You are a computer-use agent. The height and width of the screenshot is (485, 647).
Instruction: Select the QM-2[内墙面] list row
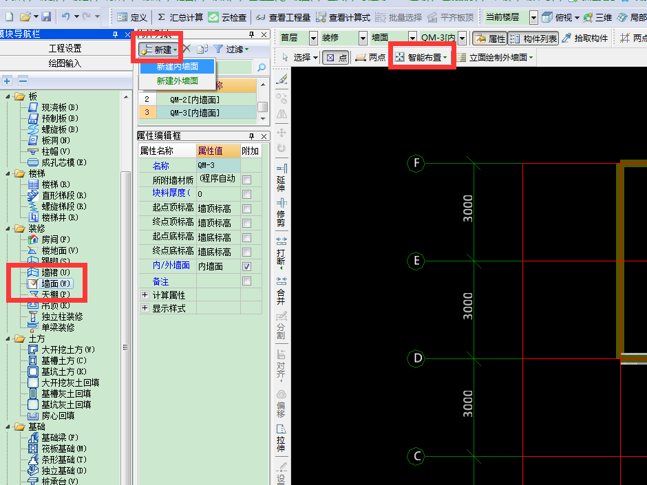tap(198, 99)
